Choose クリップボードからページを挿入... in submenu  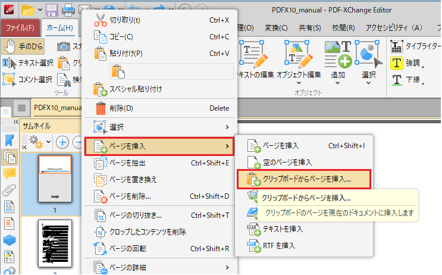[304, 179]
